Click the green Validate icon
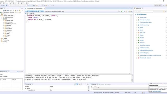The image size is (167, 94). (139, 38)
